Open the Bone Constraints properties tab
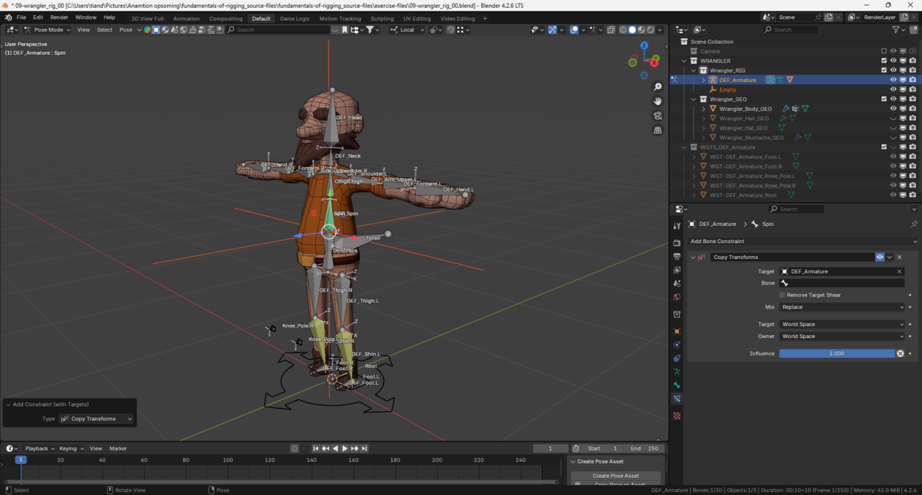Screen dimensions: 922x495 [x=676, y=399]
